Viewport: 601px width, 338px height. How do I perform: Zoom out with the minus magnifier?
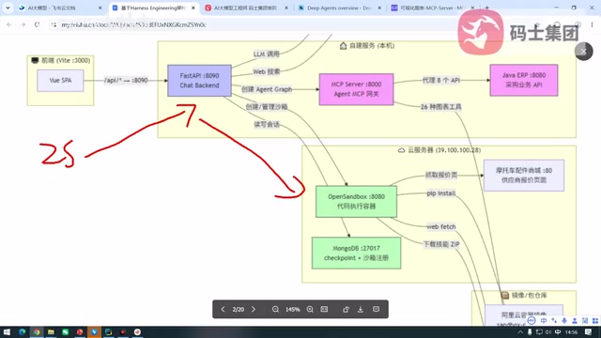click(275, 309)
